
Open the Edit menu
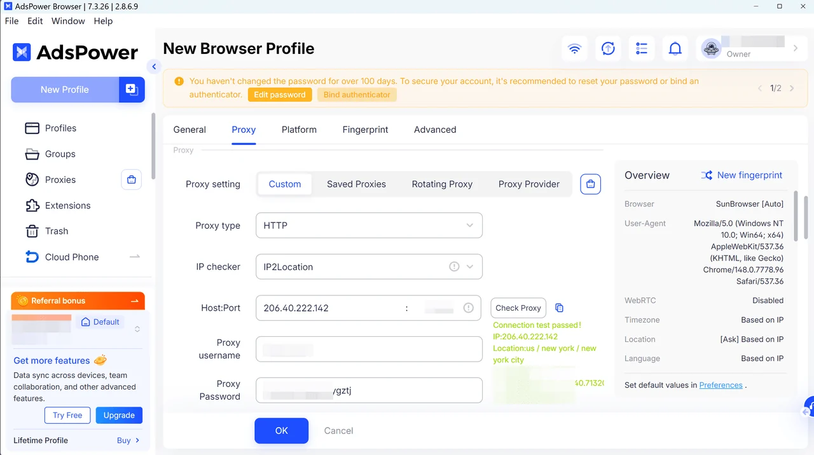pos(35,21)
